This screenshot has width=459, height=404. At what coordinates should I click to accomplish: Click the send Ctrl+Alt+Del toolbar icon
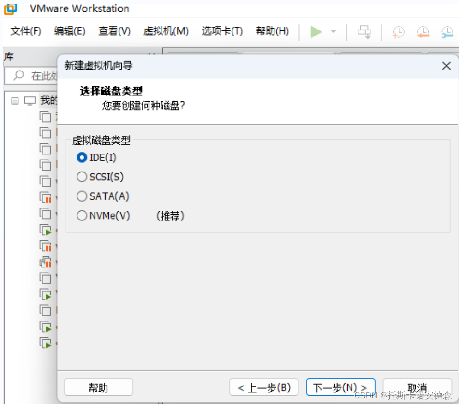pos(364,32)
